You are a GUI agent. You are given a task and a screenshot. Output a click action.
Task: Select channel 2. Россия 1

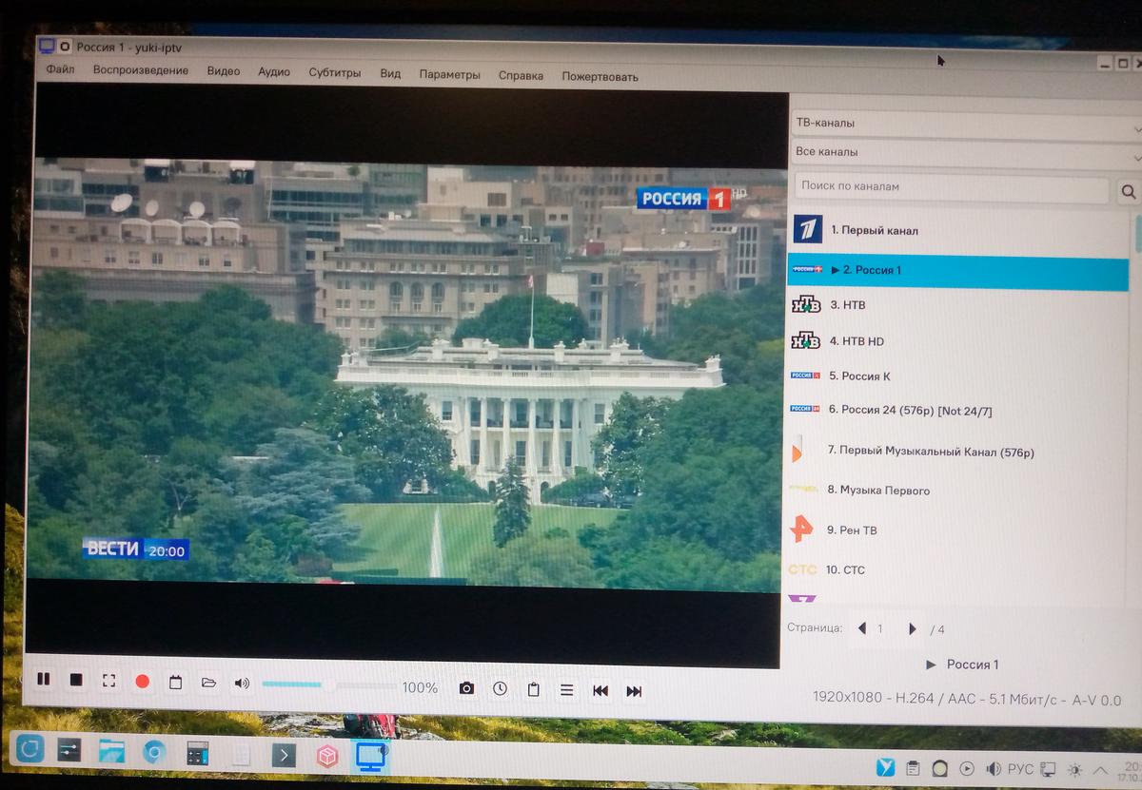pyautogui.click(x=958, y=271)
